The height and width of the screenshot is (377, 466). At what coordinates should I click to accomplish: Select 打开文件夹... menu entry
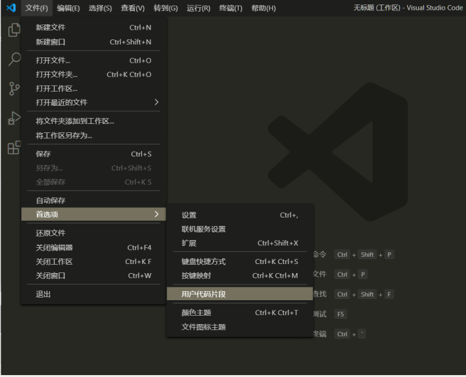[94, 74]
